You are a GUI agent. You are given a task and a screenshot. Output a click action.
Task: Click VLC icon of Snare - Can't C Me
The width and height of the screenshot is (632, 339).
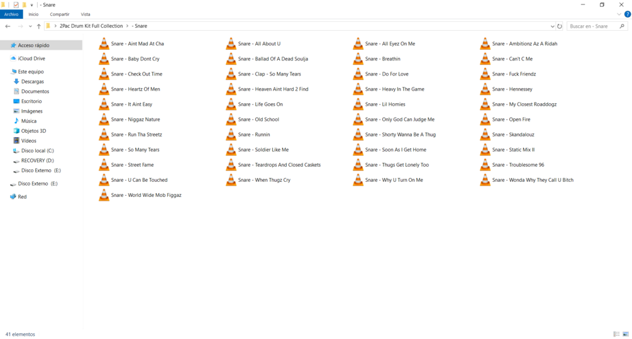(485, 59)
